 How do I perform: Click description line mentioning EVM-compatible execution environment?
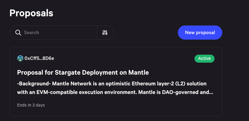[115, 92]
